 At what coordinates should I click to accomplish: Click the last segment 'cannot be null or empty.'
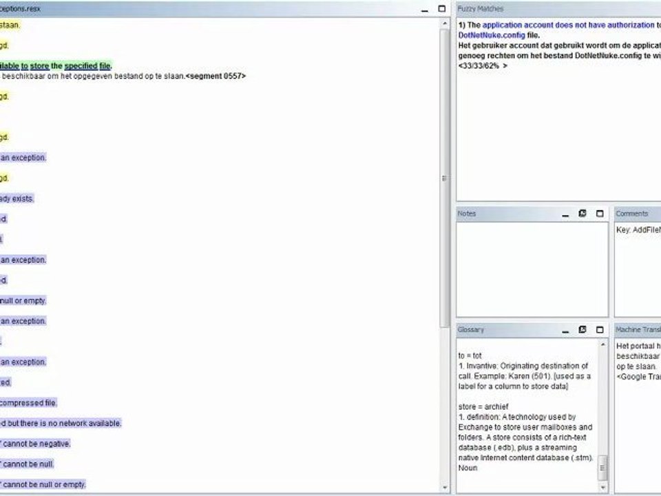(x=43, y=484)
